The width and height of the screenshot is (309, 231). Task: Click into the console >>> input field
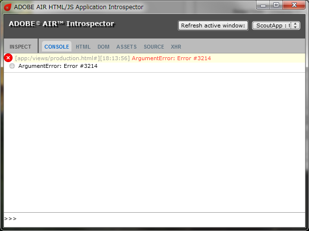(x=154, y=219)
